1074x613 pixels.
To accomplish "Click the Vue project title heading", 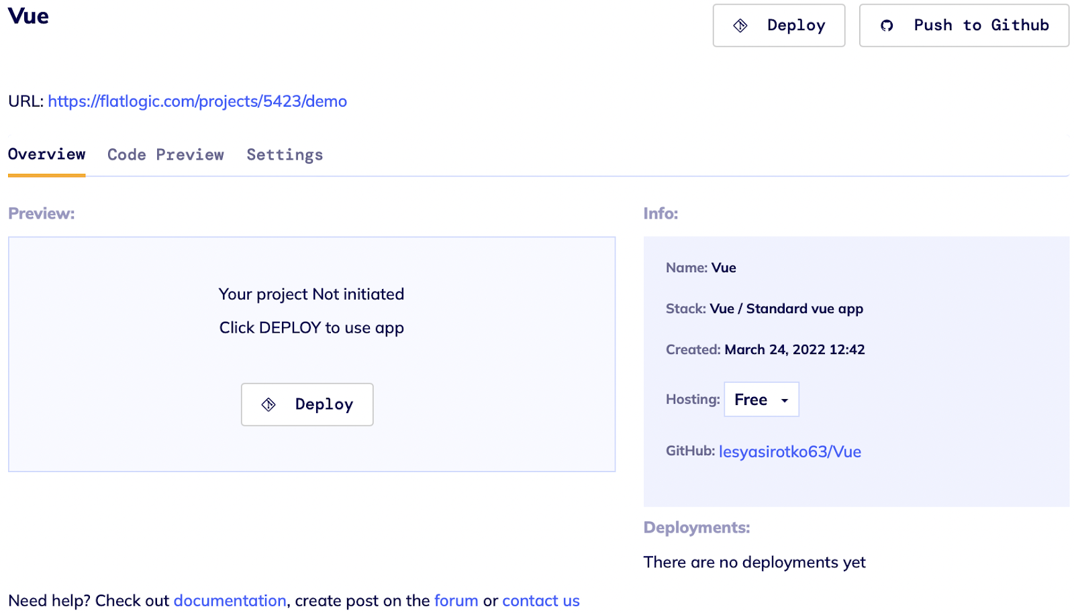I will 28,16.
